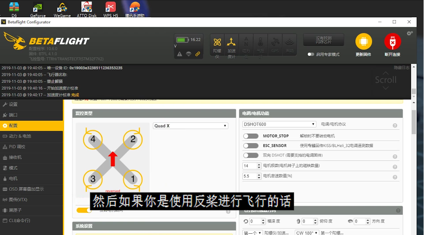The width and height of the screenshot is (424, 235).
Task: Switch to the PID 调校 tab
Action: [17, 147]
